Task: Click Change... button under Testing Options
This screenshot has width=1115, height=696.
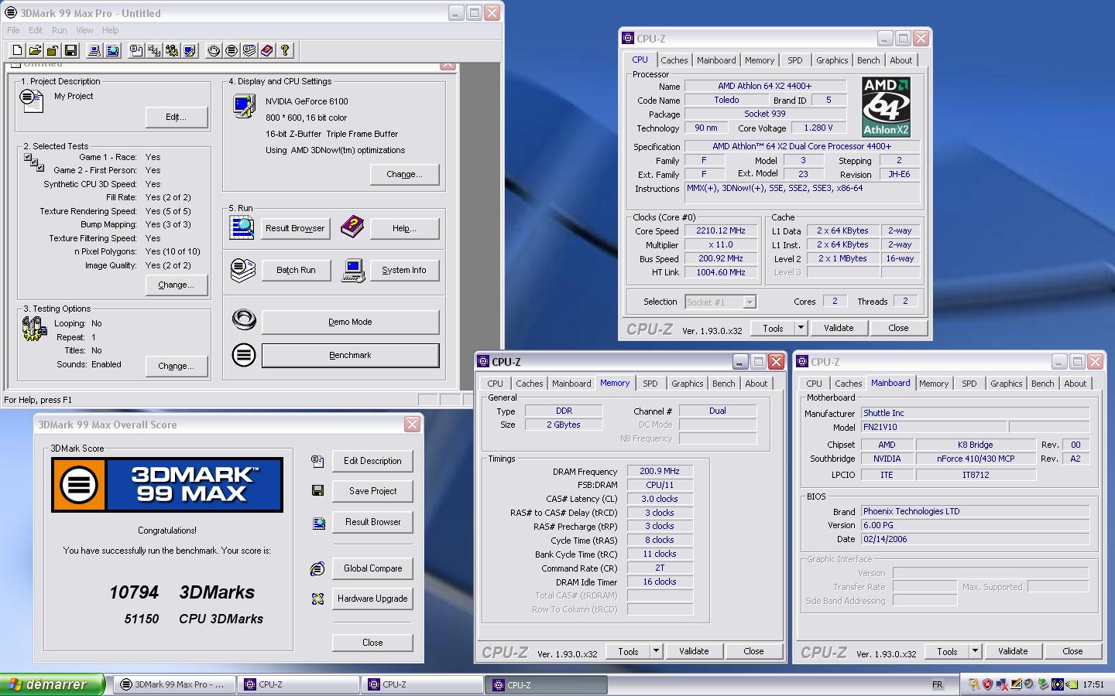Action: coord(177,366)
